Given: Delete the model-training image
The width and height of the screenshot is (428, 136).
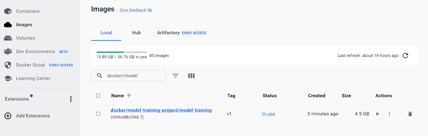Looking at the screenshot, I should coord(410,114).
